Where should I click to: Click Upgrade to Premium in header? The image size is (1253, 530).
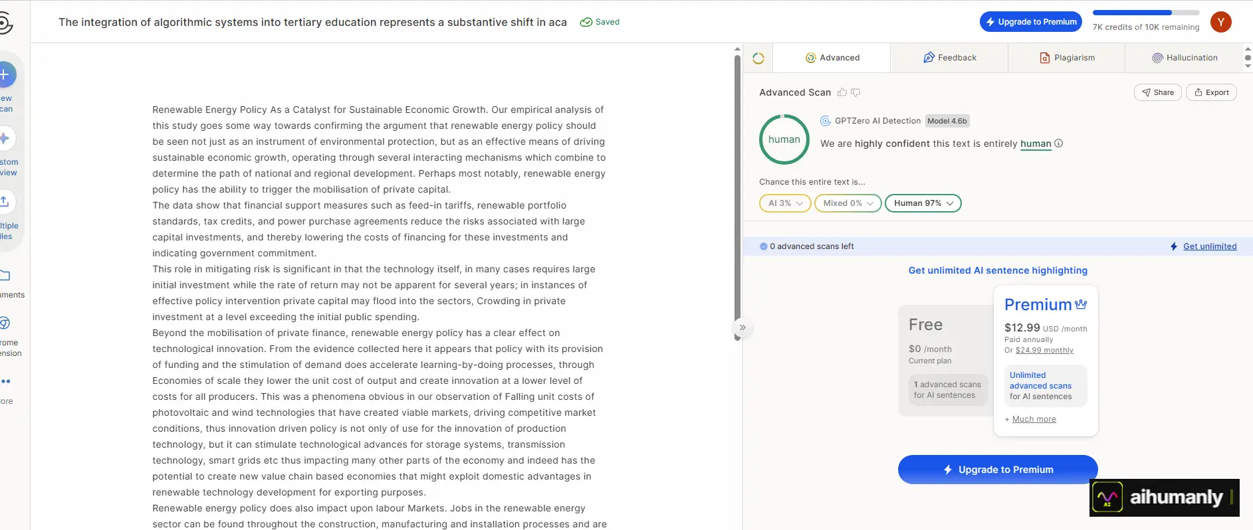click(1030, 22)
